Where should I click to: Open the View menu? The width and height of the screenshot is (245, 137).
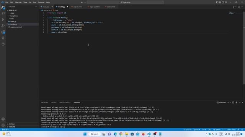pos(25,2)
